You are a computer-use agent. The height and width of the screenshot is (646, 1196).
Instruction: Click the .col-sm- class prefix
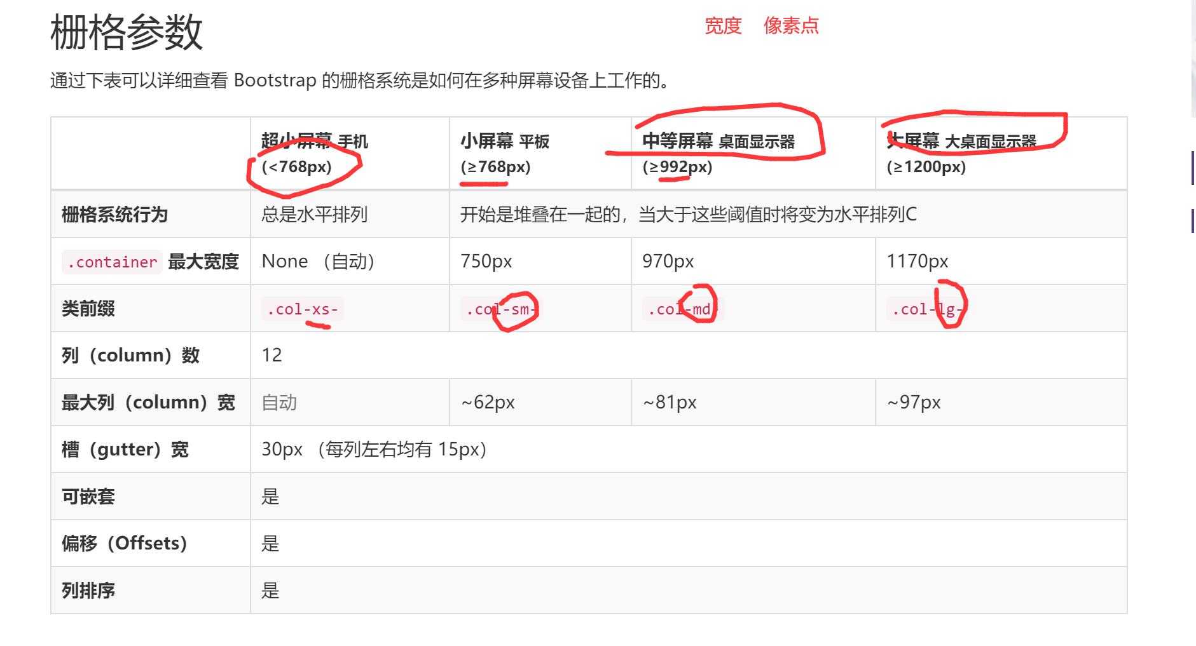tap(502, 309)
